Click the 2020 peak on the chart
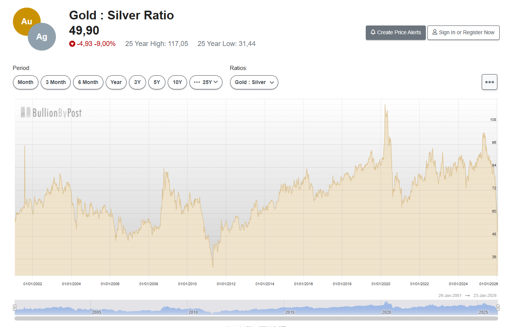This screenshot has height=327, width=508. coord(385,105)
